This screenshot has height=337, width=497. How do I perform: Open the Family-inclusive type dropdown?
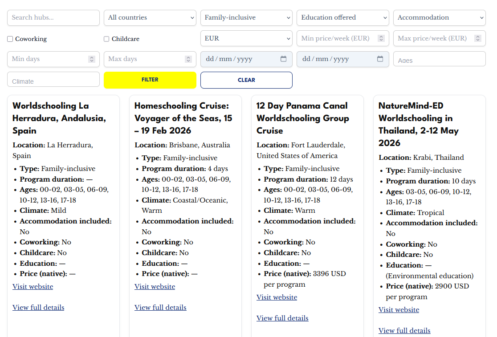pos(246,18)
